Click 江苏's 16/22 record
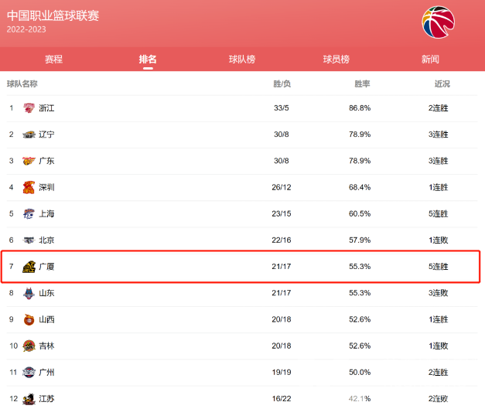 (x=281, y=399)
